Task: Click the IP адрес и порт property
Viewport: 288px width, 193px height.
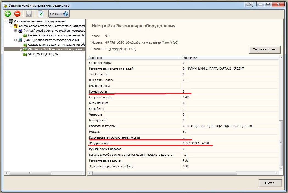Action: point(100,143)
